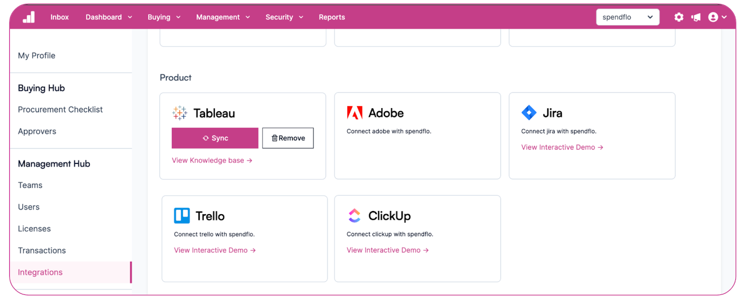Click the Adobe integration card title
The image size is (747, 299).
tap(386, 113)
